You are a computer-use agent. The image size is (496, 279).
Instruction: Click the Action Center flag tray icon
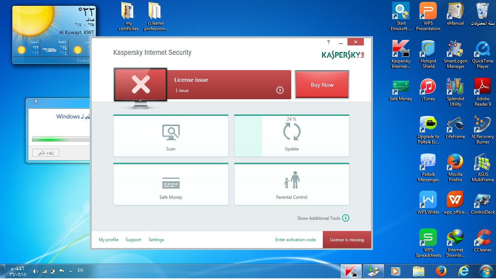[x=62, y=271]
